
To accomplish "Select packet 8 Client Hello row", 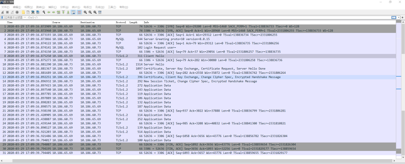I will point(198,56).
